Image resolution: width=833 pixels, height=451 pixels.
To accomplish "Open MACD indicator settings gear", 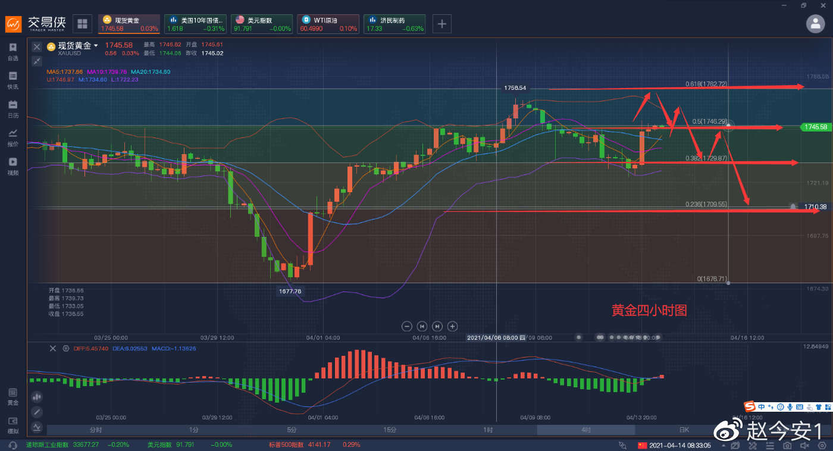I will pyautogui.click(x=65, y=348).
